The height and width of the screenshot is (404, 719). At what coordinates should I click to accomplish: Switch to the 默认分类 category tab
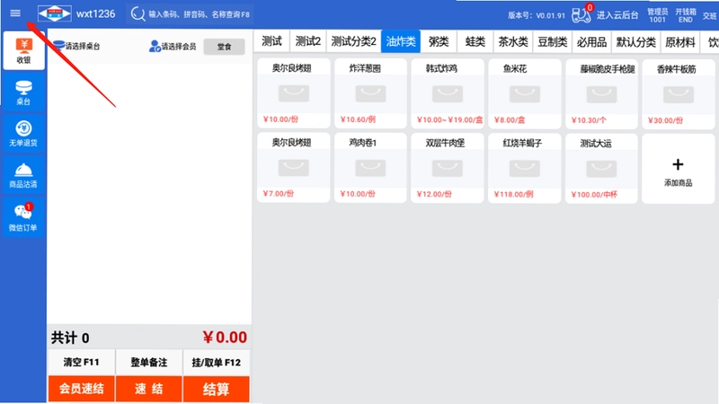(635, 42)
